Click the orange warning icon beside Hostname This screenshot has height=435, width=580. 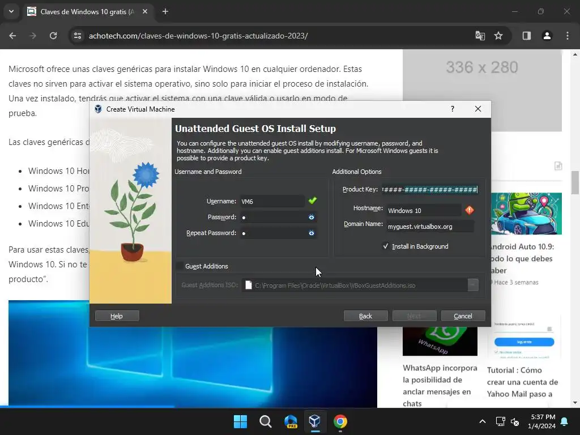coord(470,210)
